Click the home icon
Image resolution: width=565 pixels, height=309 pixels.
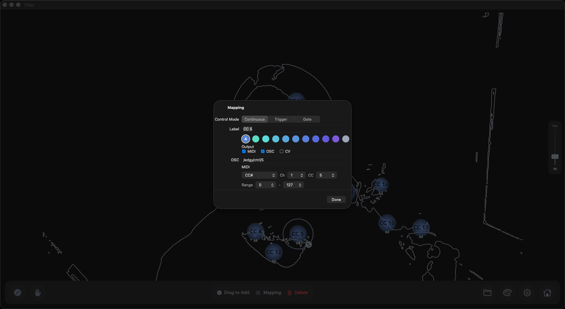click(547, 293)
